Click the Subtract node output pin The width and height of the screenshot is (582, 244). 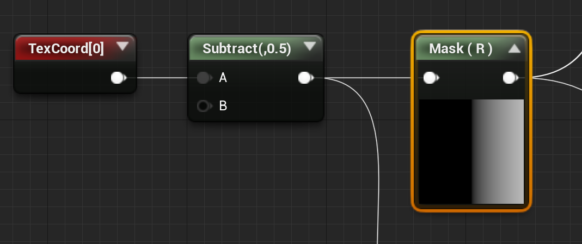(x=305, y=78)
